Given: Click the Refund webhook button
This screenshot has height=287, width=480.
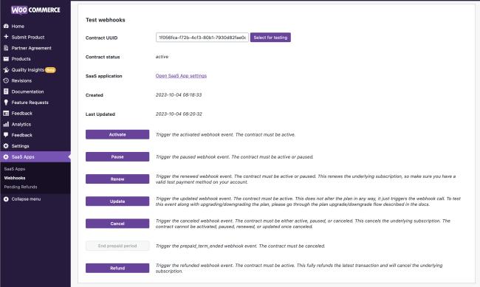Looking at the screenshot, I should 117,268.
